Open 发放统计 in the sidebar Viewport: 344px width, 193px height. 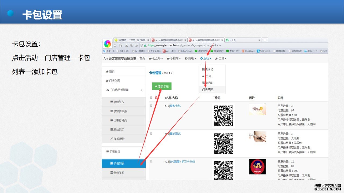pyautogui.click(x=124, y=139)
